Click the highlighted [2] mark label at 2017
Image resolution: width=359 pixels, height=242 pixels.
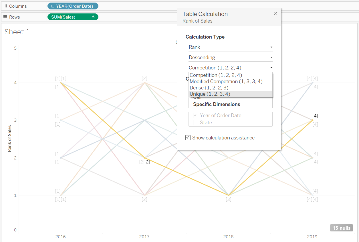[x=147, y=162]
